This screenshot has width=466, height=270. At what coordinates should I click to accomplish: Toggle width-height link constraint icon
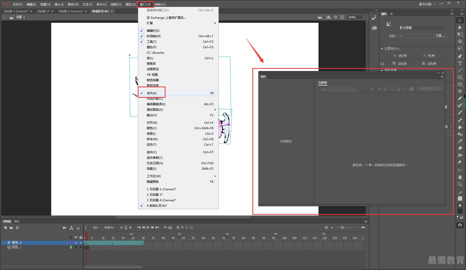[382, 64]
